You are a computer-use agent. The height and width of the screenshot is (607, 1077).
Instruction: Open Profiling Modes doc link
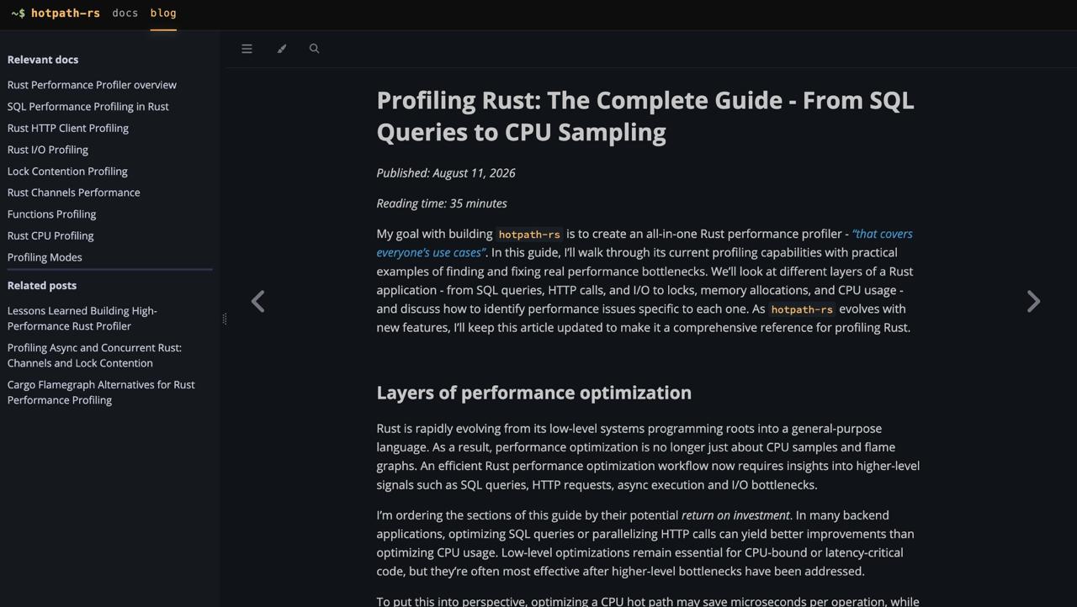(45, 257)
